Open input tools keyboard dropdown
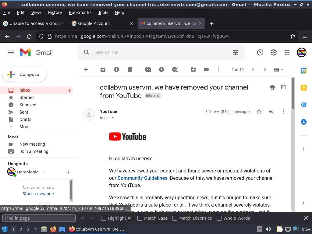The height and width of the screenshot is (234, 312). (x=278, y=70)
